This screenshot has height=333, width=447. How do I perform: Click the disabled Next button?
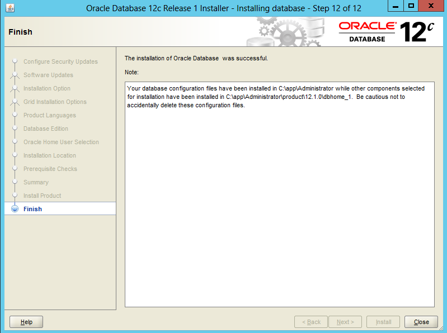(x=345, y=322)
